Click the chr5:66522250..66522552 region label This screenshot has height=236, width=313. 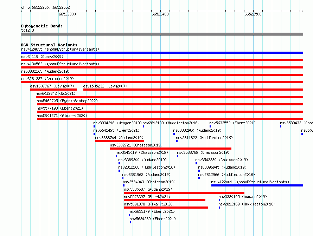click(45, 7)
